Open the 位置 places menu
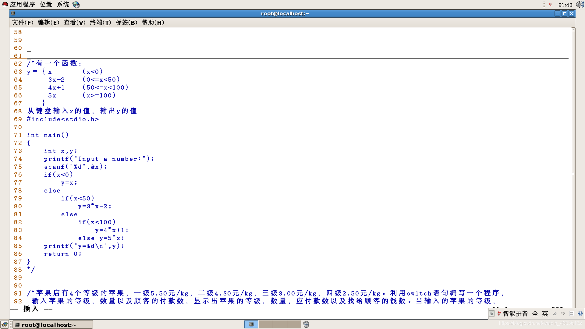This screenshot has height=329, width=585. 46,5
